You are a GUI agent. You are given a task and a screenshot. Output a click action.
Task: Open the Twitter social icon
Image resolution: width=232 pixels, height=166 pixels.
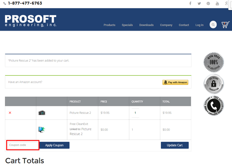click(199, 4)
